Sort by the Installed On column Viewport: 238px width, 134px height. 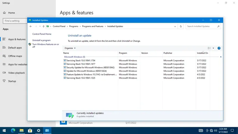click(202, 53)
